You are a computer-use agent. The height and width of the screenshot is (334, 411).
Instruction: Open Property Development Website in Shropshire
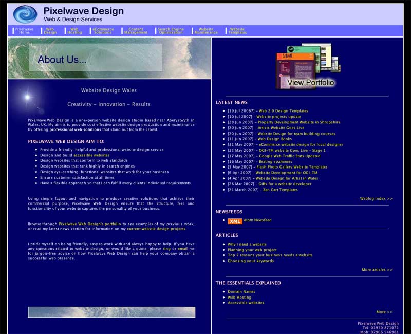tap(299, 122)
